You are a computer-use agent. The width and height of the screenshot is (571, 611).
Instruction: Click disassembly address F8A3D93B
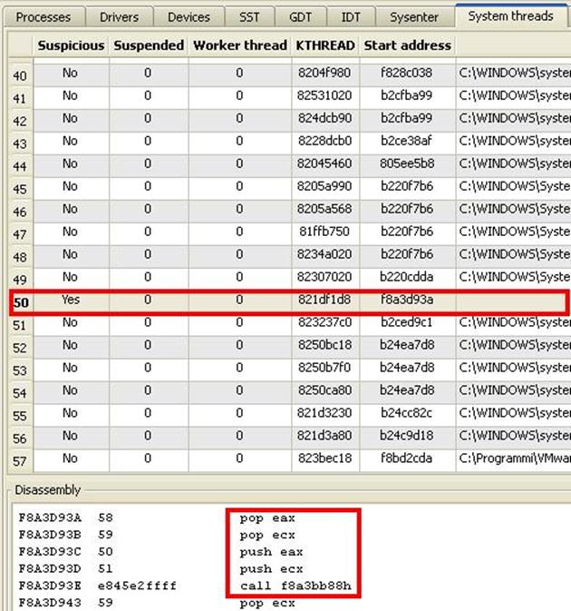point(50,535)
